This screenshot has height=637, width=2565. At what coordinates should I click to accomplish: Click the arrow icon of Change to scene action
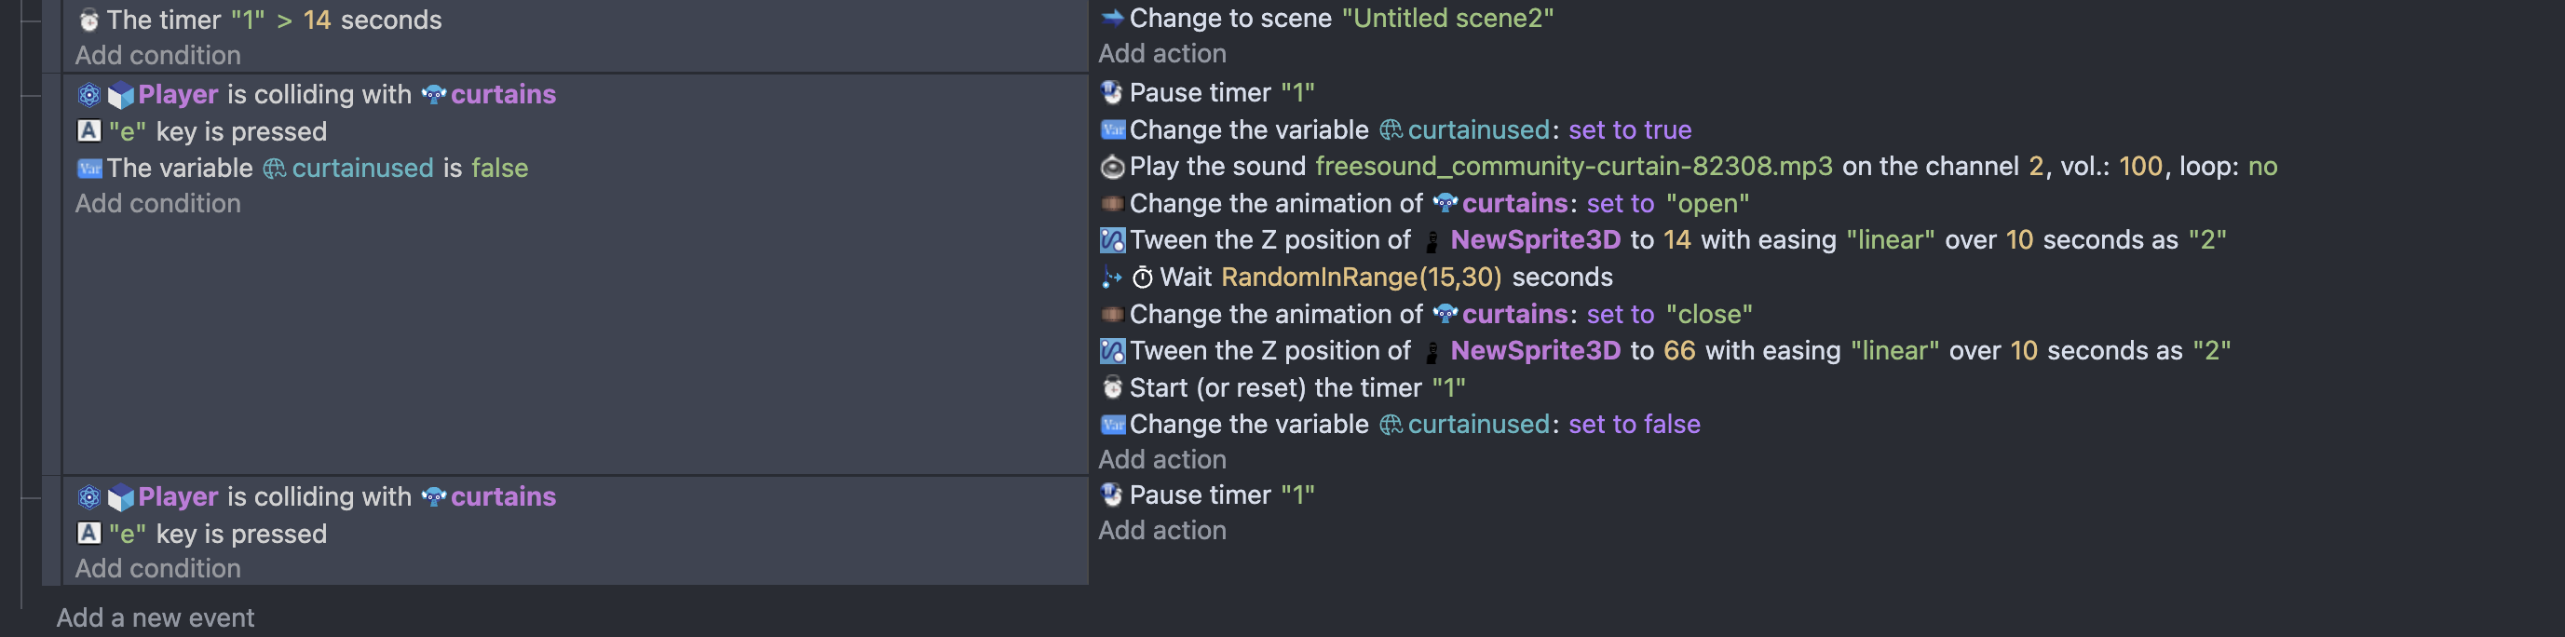pyautogui.click(x=1112, y=18)
